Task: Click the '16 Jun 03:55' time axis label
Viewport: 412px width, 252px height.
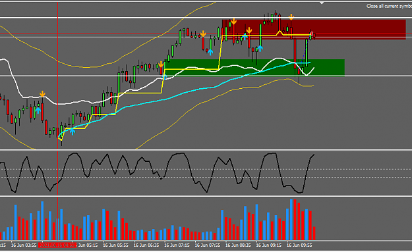Action: (x=24, y=245)
